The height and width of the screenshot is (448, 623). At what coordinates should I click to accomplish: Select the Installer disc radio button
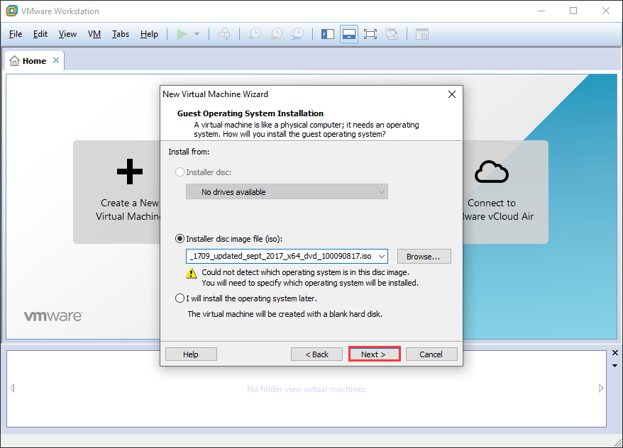(x=180, y=172)
